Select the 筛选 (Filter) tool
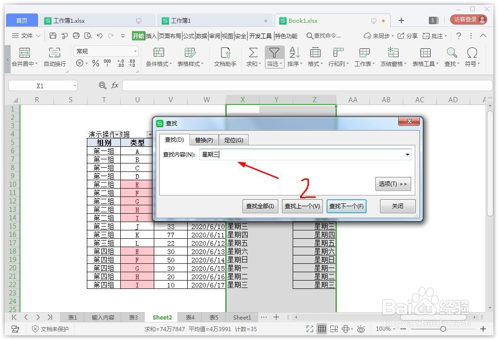The width and height of the screenshot is (498, 340). 274,57
